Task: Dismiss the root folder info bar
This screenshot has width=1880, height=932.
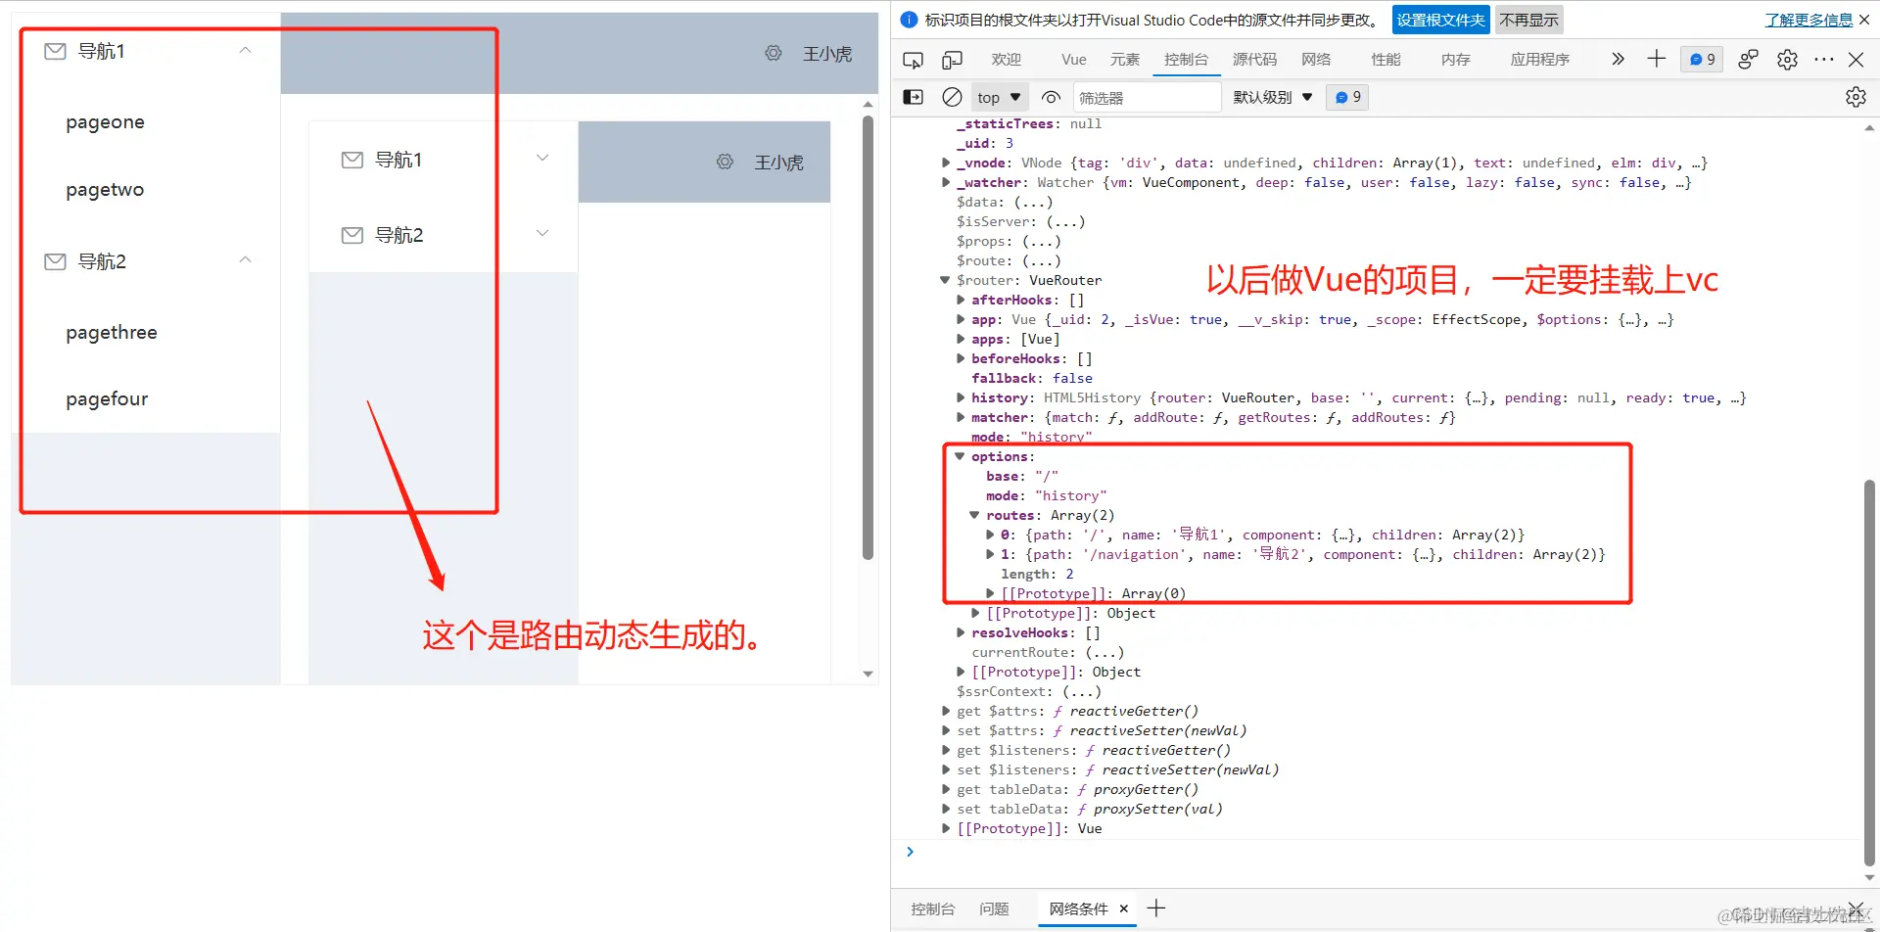Action: (1864, 20)
